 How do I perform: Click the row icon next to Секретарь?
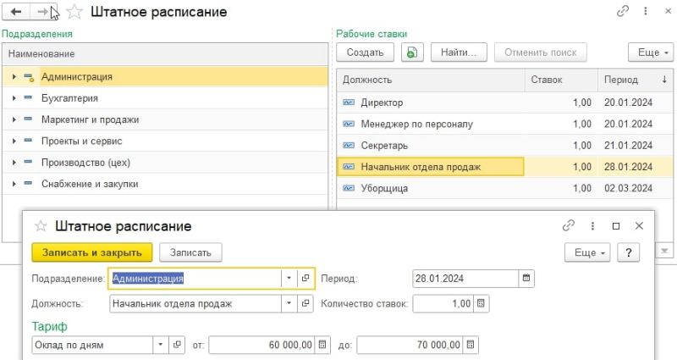point(349,145)
